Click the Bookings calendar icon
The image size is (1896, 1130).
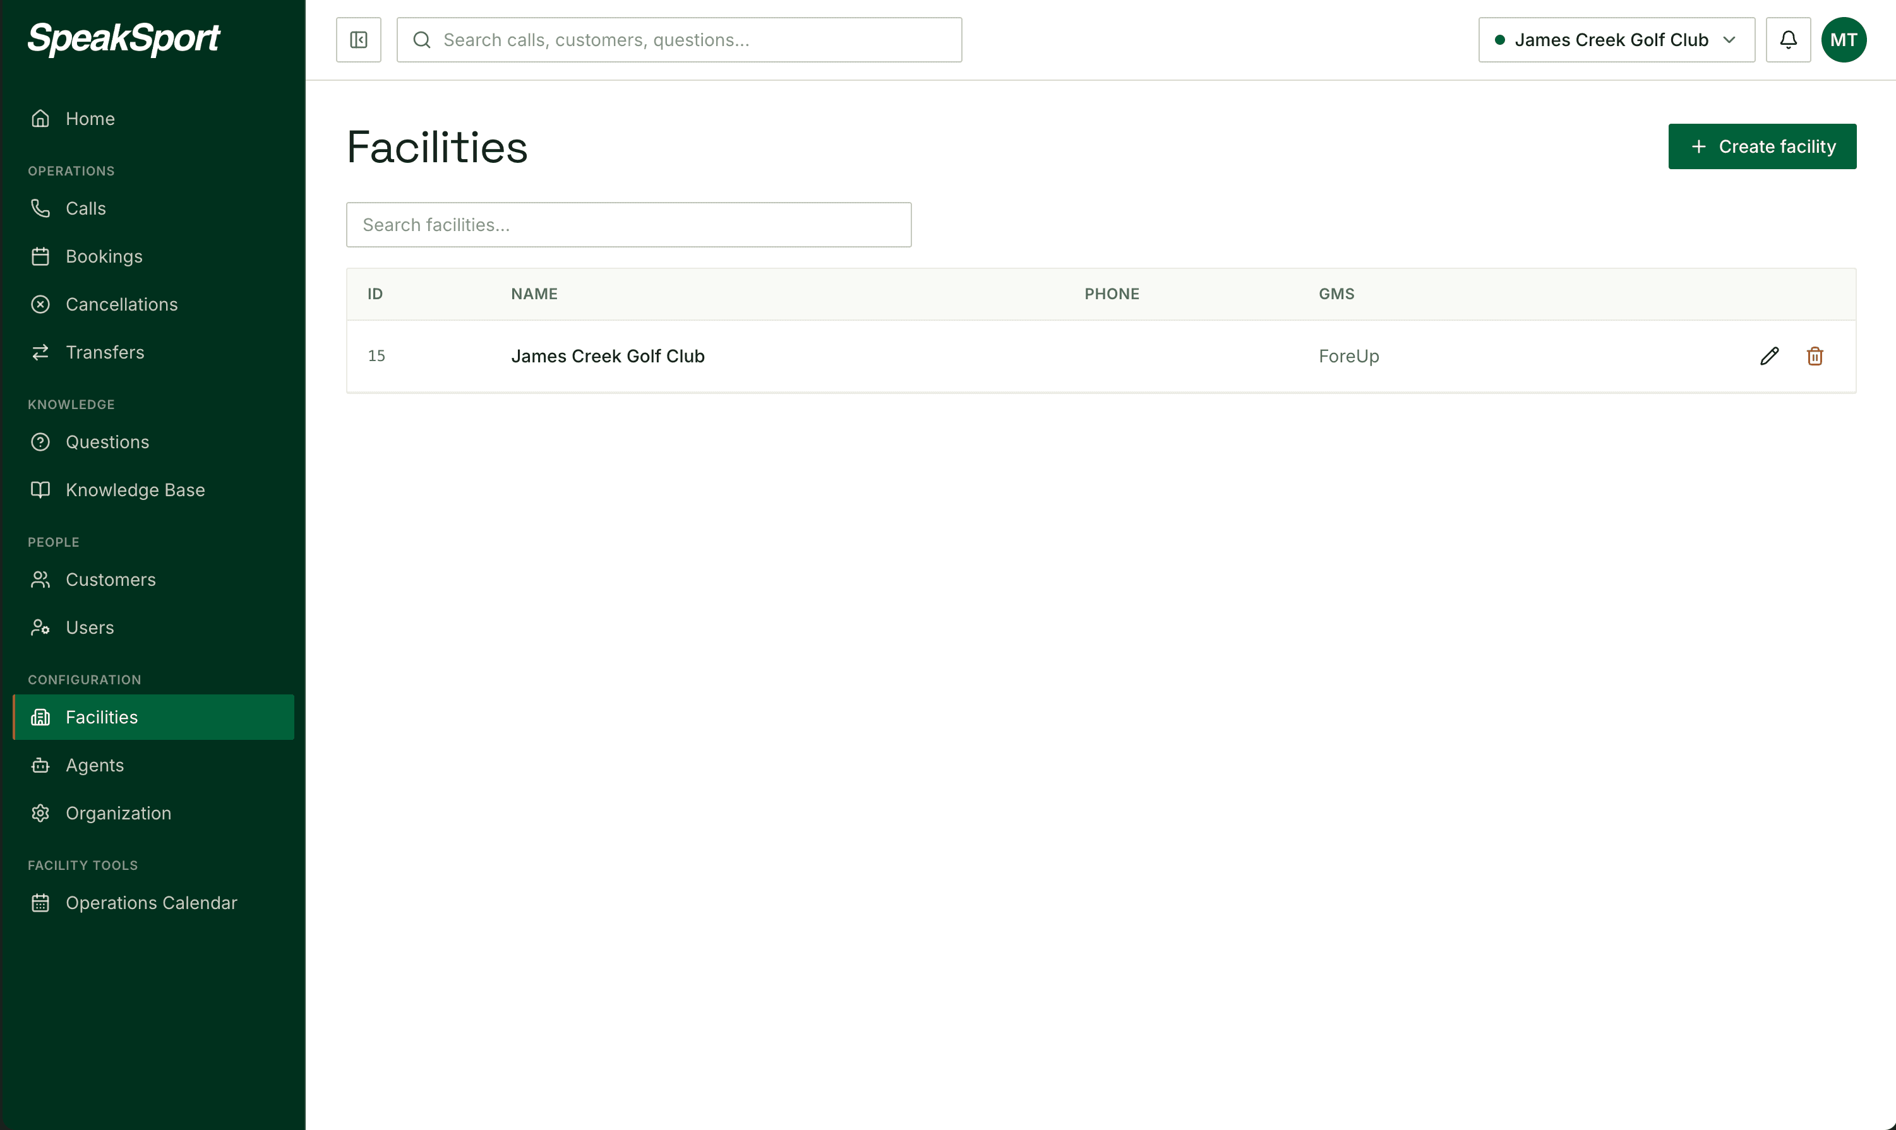tap(40, 256)
